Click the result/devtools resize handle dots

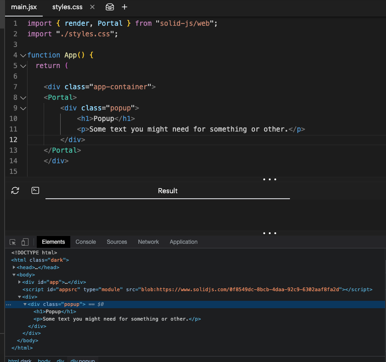(x=270, y=233)
